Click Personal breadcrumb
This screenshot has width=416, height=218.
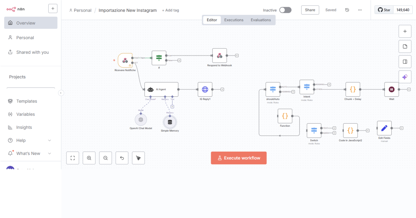tap(80, 10)
